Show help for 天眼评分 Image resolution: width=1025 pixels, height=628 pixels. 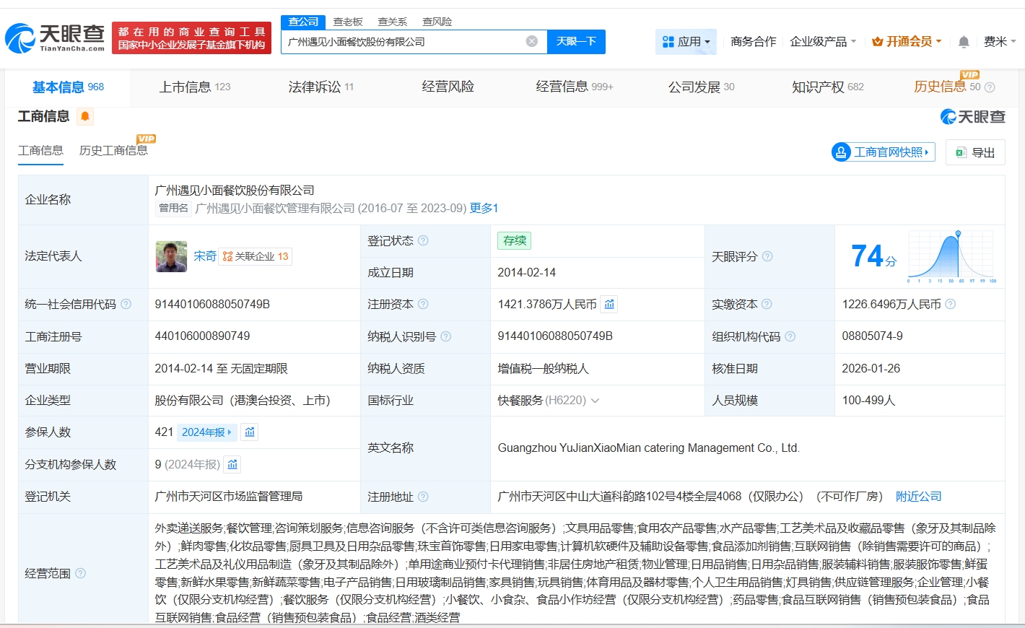tap(767, 256)
